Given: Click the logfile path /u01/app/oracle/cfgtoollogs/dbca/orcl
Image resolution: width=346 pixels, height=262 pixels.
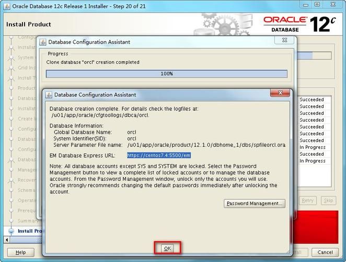Looking at the screenshot, I should (100, 115).
